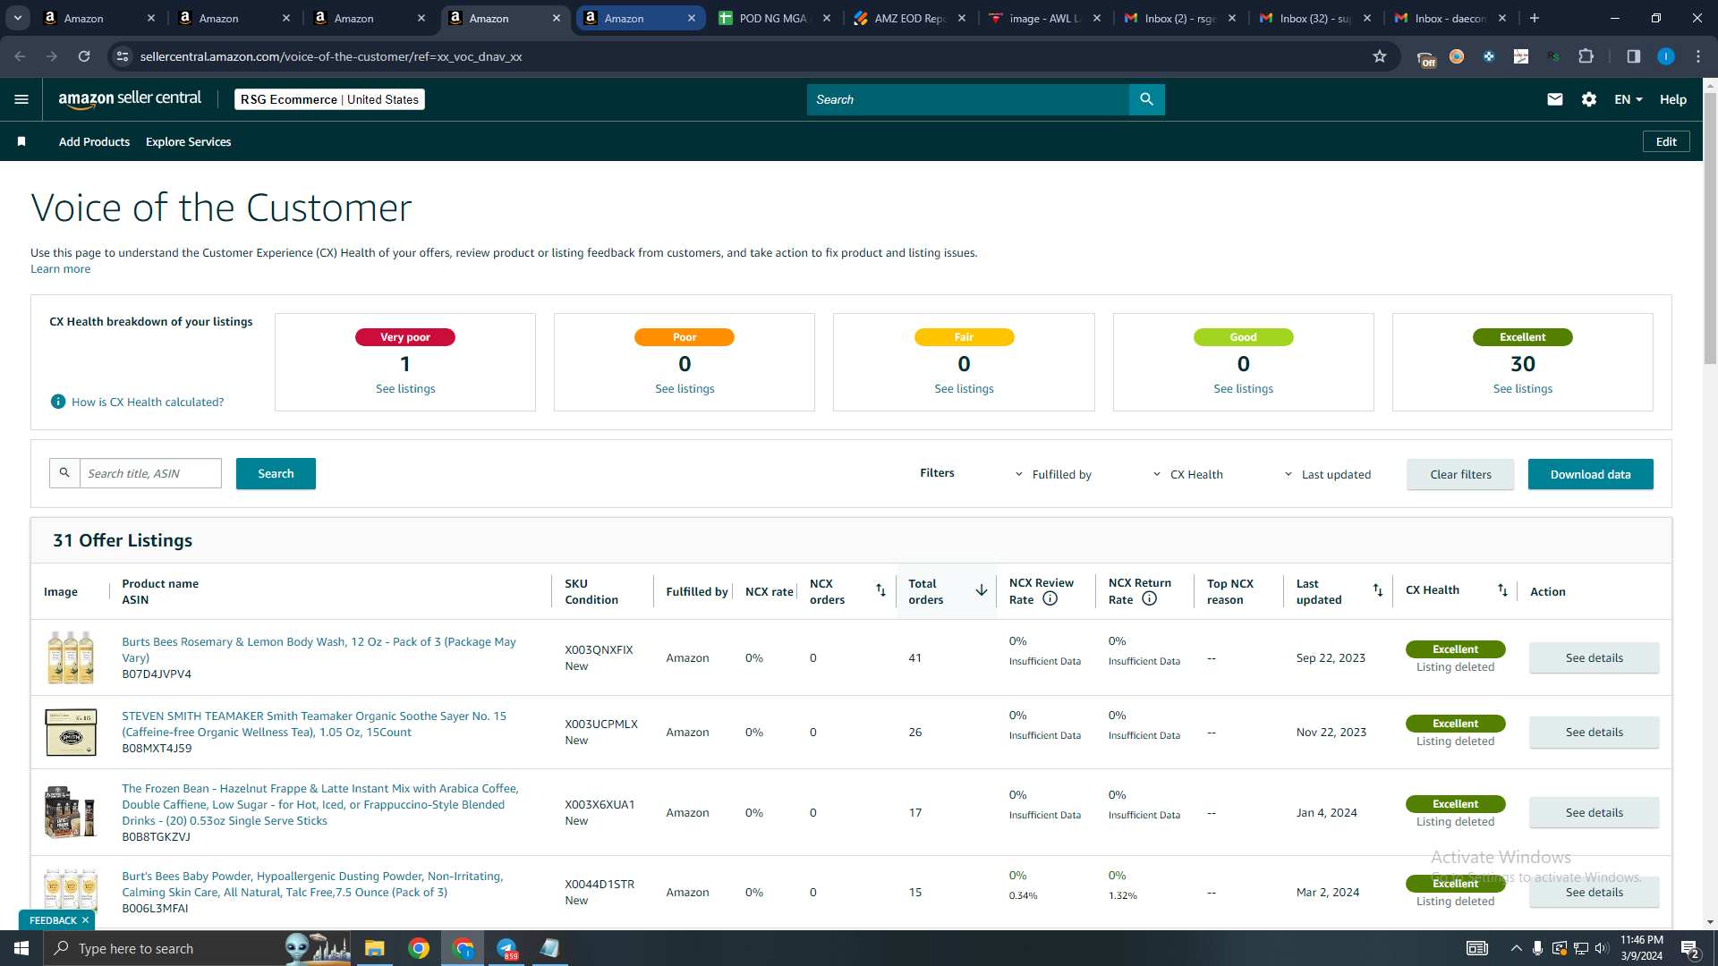Open Windows Start menu

tap(21, 948)
